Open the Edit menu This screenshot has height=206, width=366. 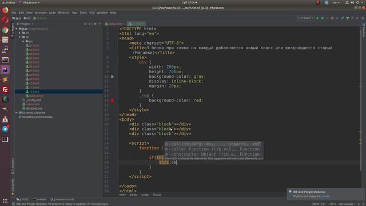coord(21,13)
